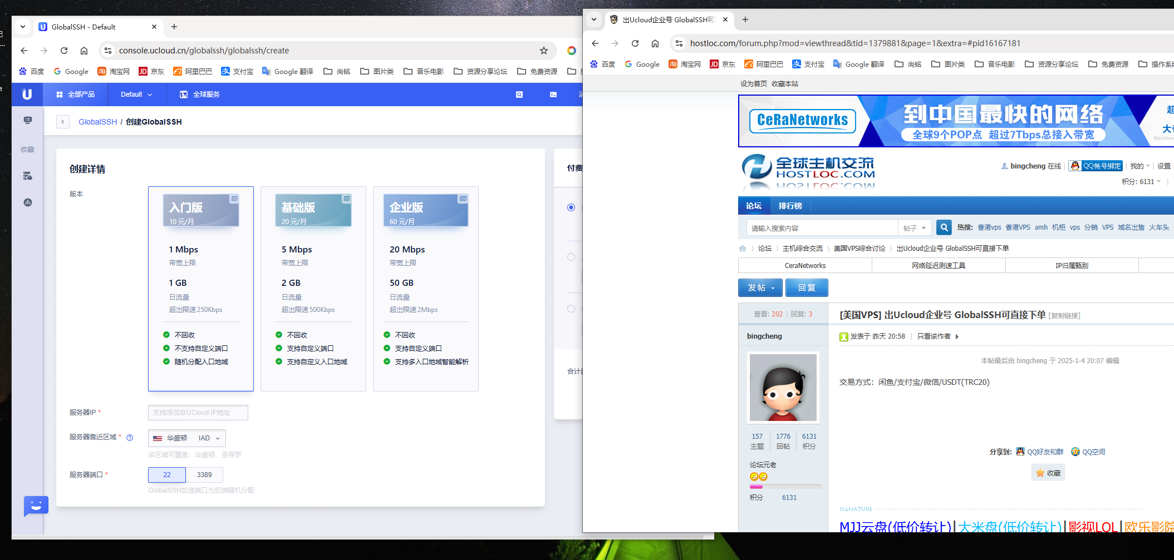This screenshot has height=560, width=1174.
Task: Click the 收藏 star button
Action: pyautogui.click(x=1048, y=473)
